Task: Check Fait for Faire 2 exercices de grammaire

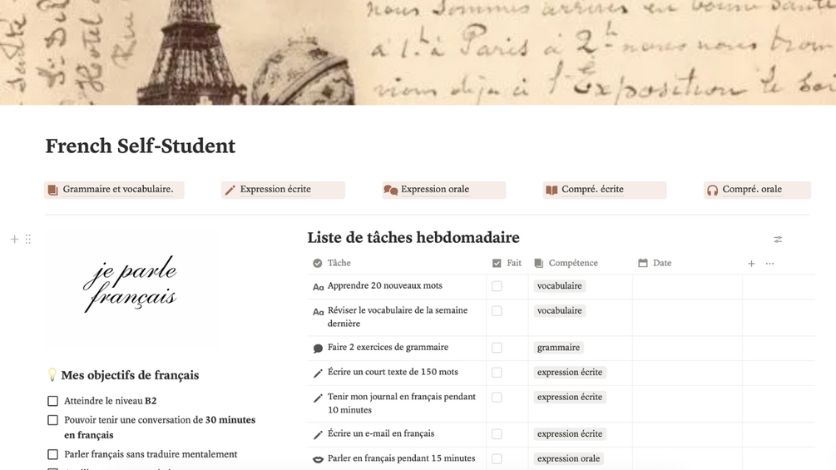Action: [x=497, y=348]
